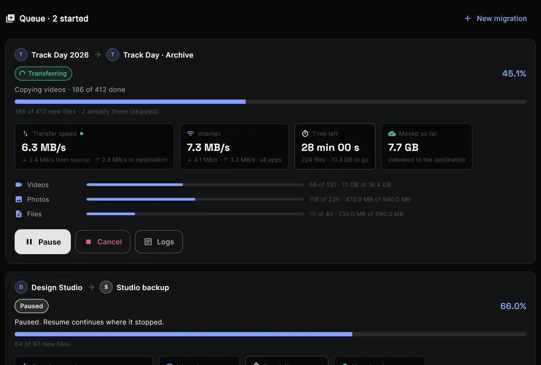Image resolution: width=541 pixels, height=365 pixels.
Task: Click arrow between Track Day 2026 and Archive
Action: coord(97,55)
